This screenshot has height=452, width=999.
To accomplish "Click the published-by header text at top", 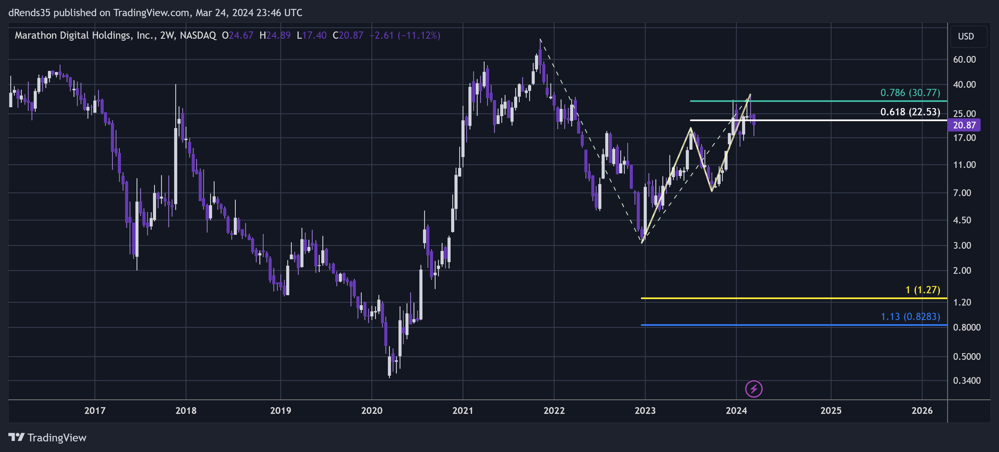I will click(x=155, y=13).
